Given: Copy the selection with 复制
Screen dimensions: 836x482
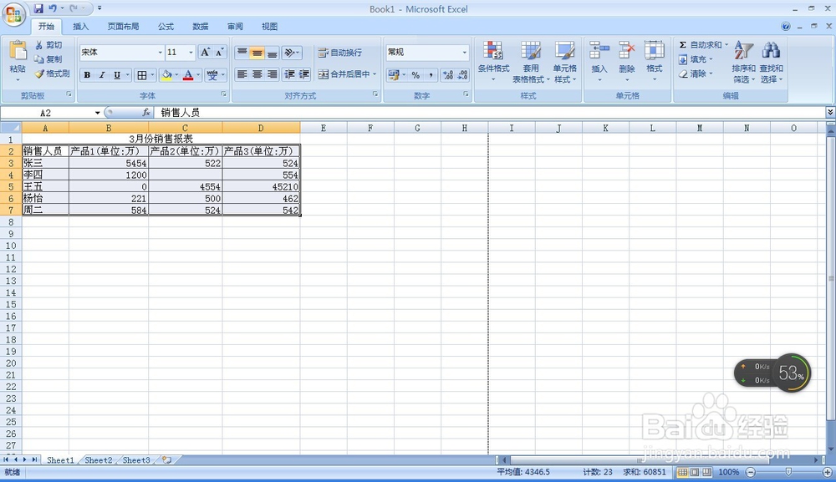Looking at the screenshot, I should (x=48, y=59).
